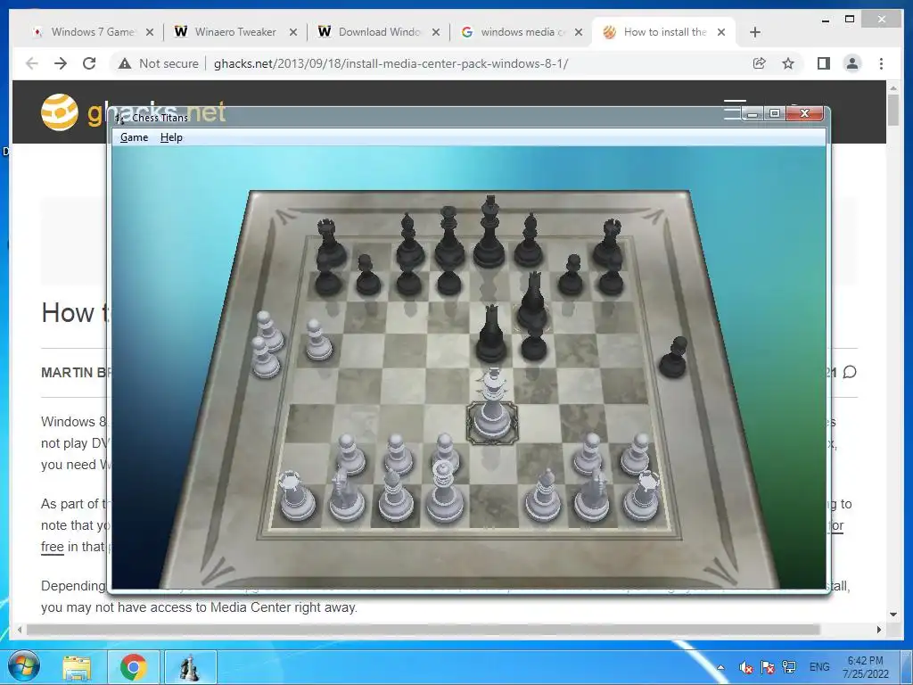The width and height of the screenshot is (913, 685).
Task: Click the ENG language indicator
Action: 819,667
